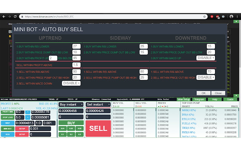Edit Uptrend RSI below value 45
The height and width of the screenshot is (151, 241).
(x=76, y=58)
